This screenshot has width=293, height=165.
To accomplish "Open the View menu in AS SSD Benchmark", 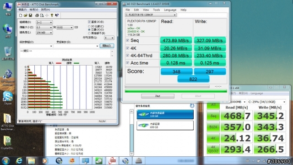I will 146,10.
